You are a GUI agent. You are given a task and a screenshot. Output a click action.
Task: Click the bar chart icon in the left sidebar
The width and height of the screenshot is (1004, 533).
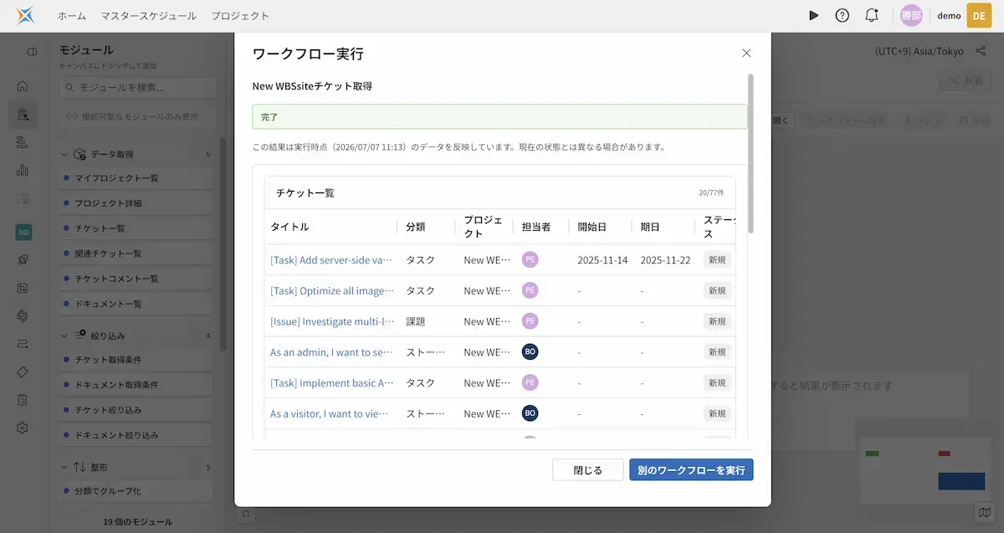click(x=23, y=170)
